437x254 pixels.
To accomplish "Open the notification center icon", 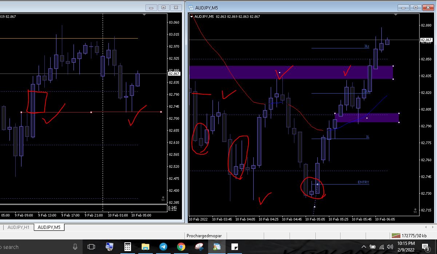I will 425,247.
